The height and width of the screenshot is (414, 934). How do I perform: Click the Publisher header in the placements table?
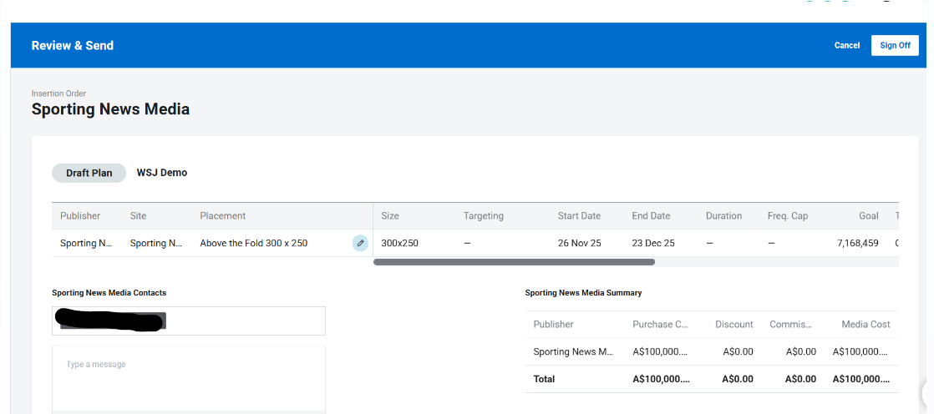point(80,215)
